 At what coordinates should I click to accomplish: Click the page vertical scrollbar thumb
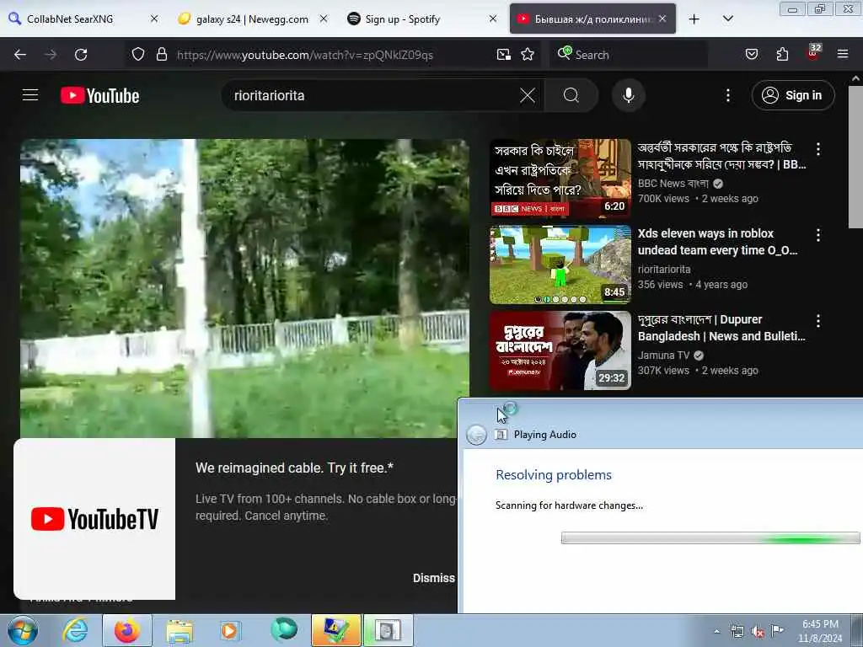pos(855,157)
